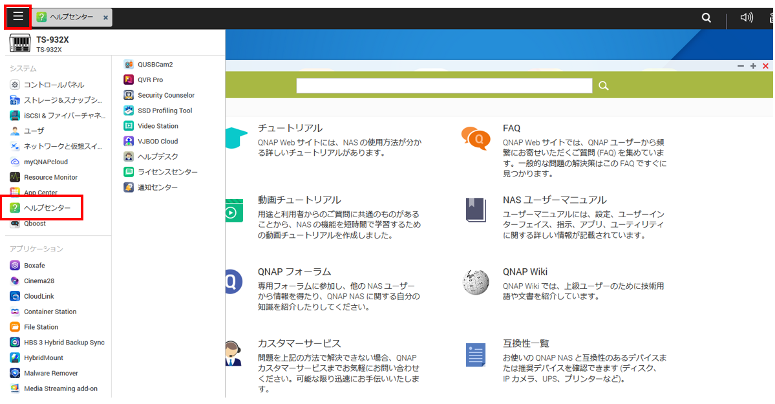Launch Qboost

pyautogui.click(x=28, y=224)
